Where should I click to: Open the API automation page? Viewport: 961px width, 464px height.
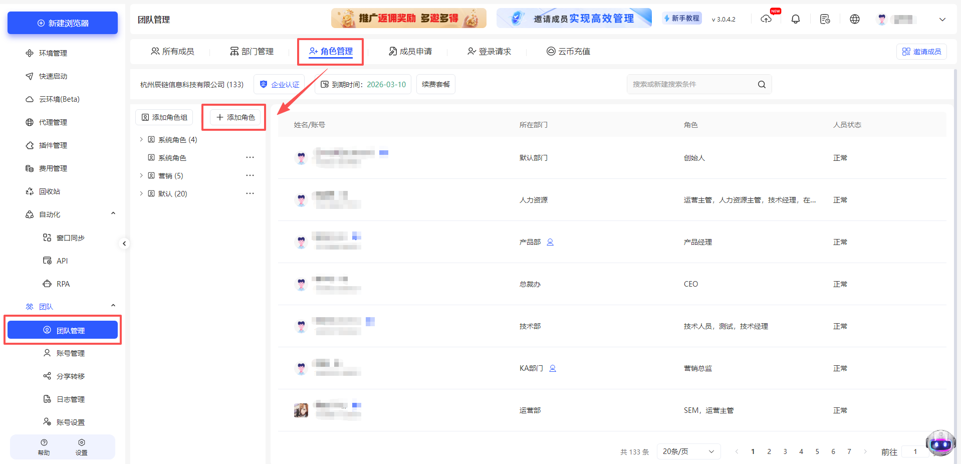(x=62, y=261)
